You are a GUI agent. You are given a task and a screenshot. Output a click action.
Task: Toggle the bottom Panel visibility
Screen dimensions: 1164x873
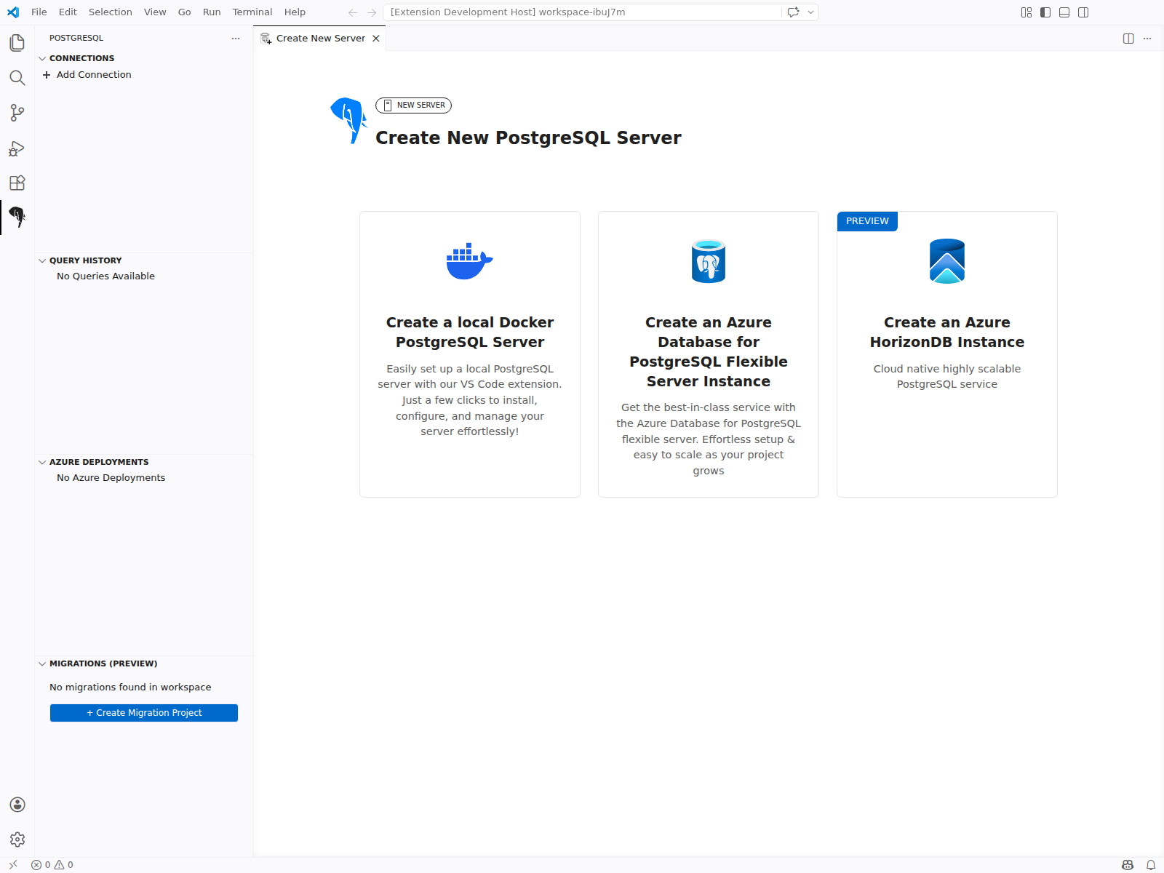(1064, 12)
